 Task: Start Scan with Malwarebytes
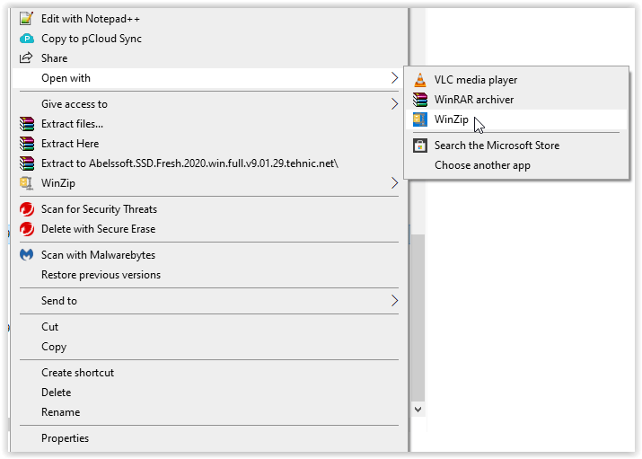point(207,255)
